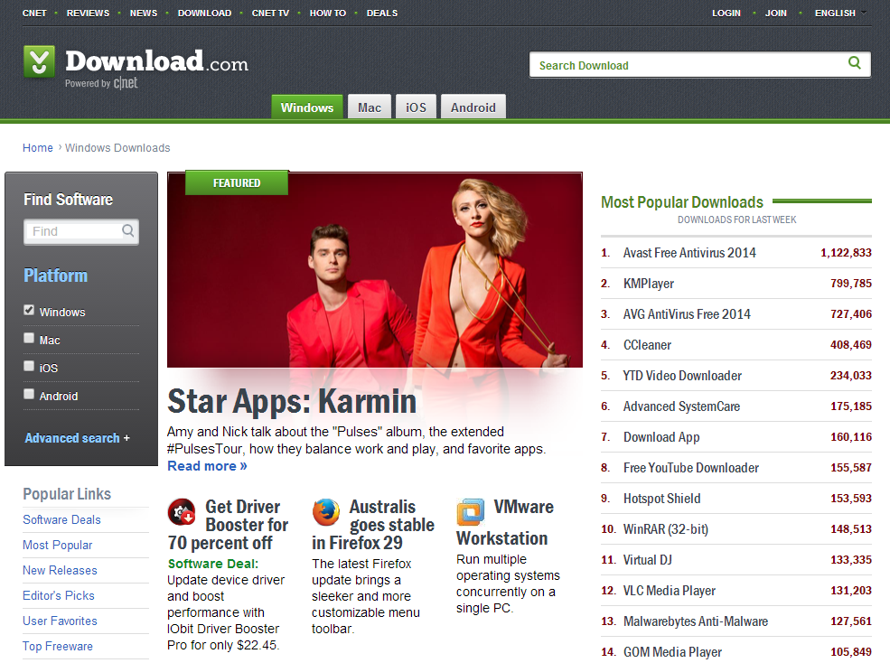Click the Join link

point(776,13)
